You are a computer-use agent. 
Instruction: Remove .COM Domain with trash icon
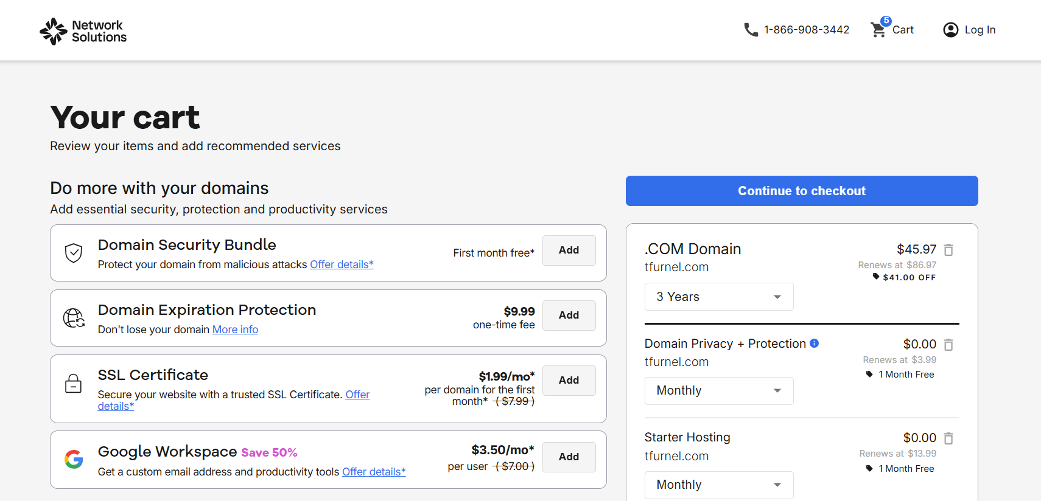948,250
